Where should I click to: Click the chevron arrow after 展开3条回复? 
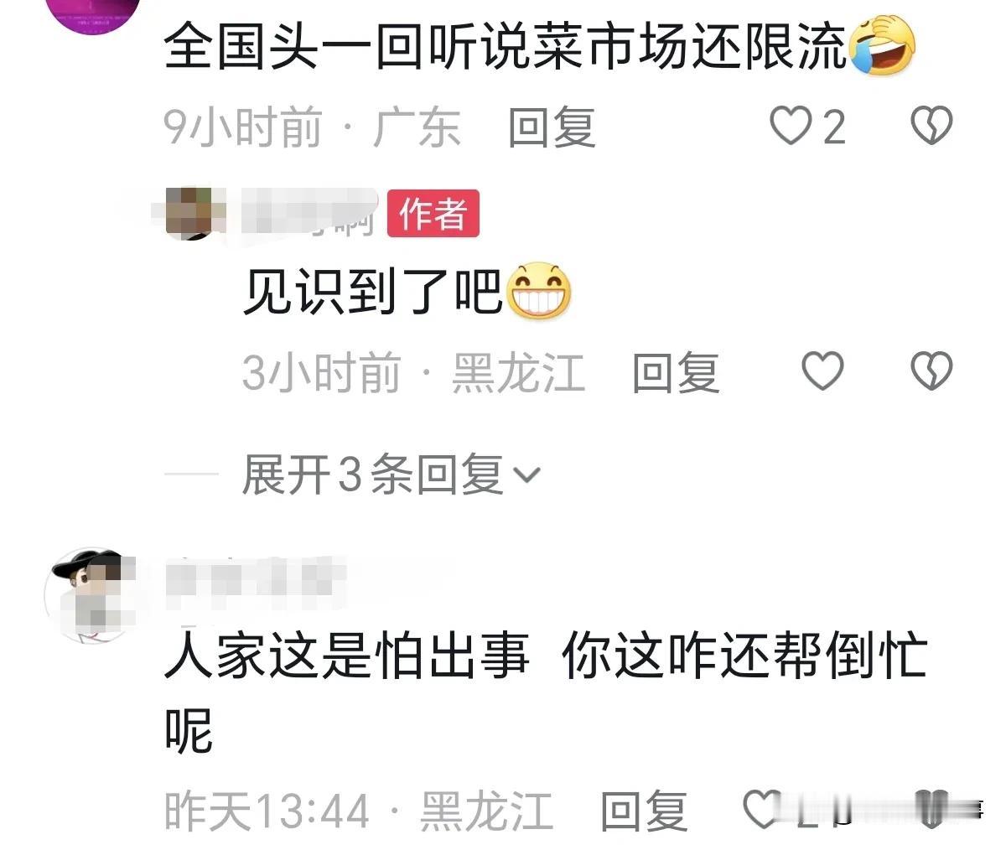[x=526, y=476]
